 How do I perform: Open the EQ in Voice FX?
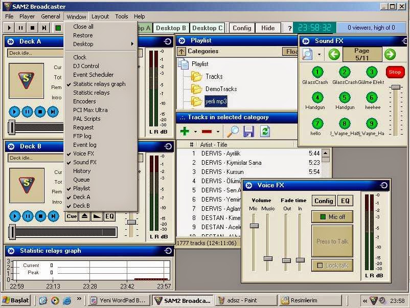pos(345,201)
